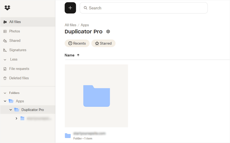230x143 pixels.
Task: Open Deleted files in sidebar
Action: click(28, 78)
